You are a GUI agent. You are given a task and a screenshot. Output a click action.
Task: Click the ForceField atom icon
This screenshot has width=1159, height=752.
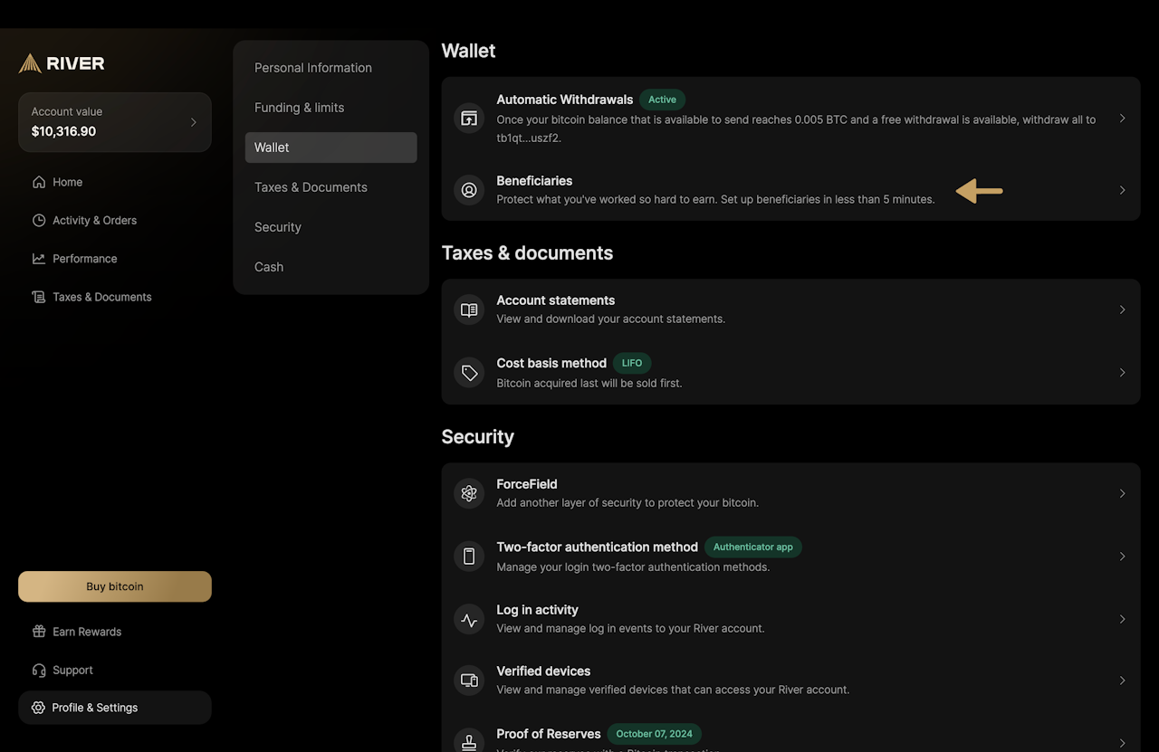tap(469, 493)
